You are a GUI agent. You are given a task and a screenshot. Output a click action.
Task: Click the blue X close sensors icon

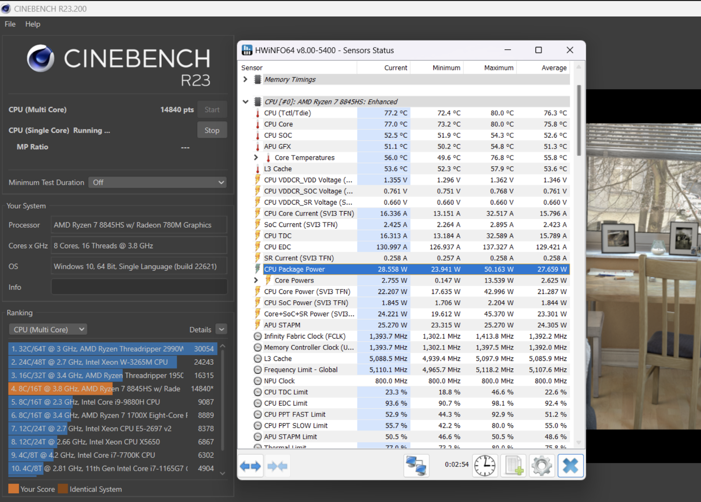pos(570,466)
